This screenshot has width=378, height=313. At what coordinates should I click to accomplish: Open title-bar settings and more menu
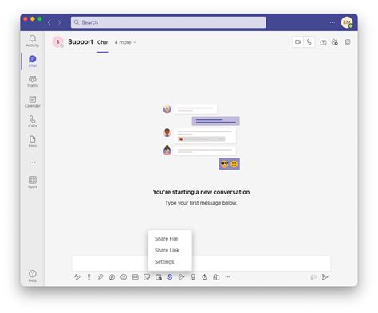coord(333,22)
